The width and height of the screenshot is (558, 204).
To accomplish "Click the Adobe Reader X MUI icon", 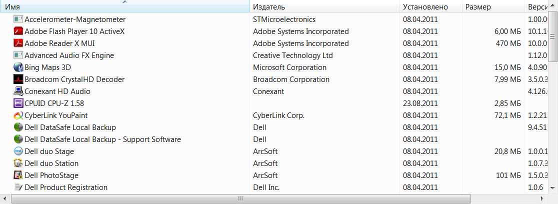I will [x=18, y=43].
